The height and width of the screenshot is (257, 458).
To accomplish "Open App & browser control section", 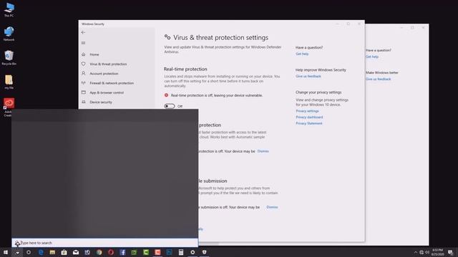I will (x=107, y=92).
